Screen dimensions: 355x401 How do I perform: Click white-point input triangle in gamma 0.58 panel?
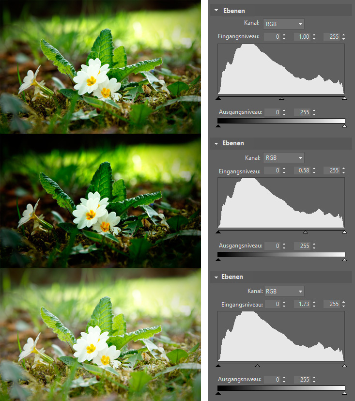click(x=344, y=232)
